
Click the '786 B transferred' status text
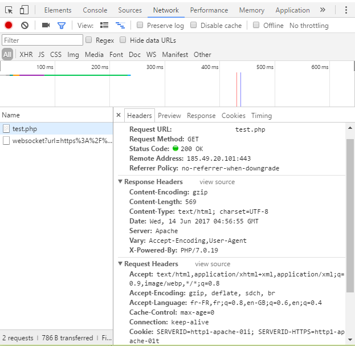click(x=67, y=338)
